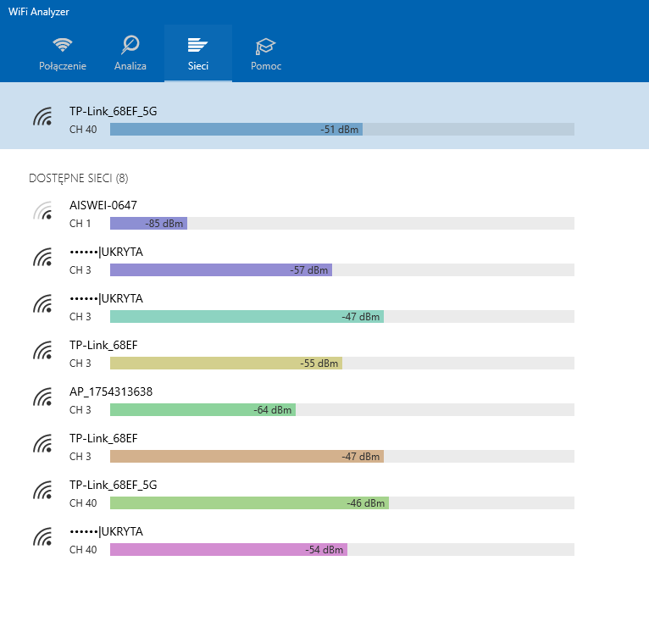
Task: Click the -85 dBm purple signal bar
Action: pos(148,224)
